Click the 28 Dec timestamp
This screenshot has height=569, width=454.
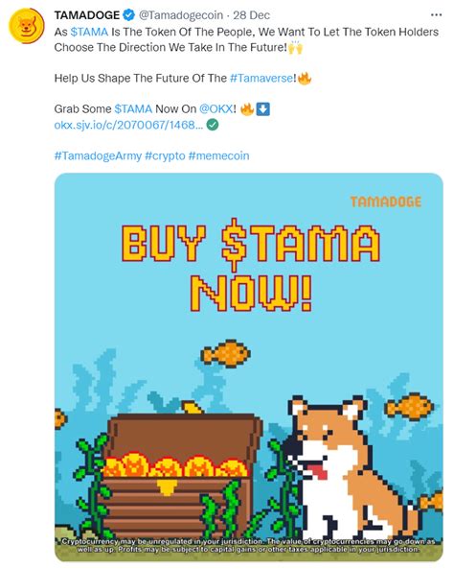click(252, 15)
